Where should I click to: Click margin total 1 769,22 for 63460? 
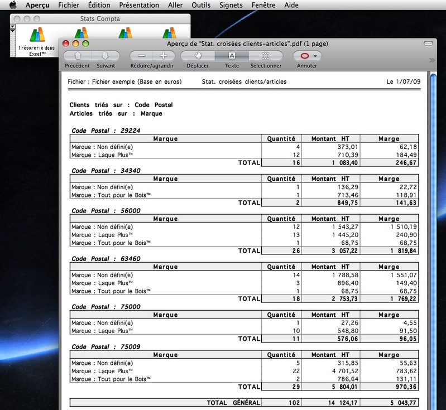pos(403,299)
